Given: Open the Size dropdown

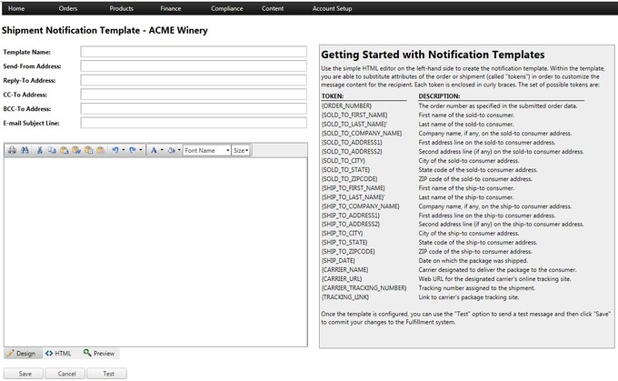Looking at the screenshot, I should (240, 150).
